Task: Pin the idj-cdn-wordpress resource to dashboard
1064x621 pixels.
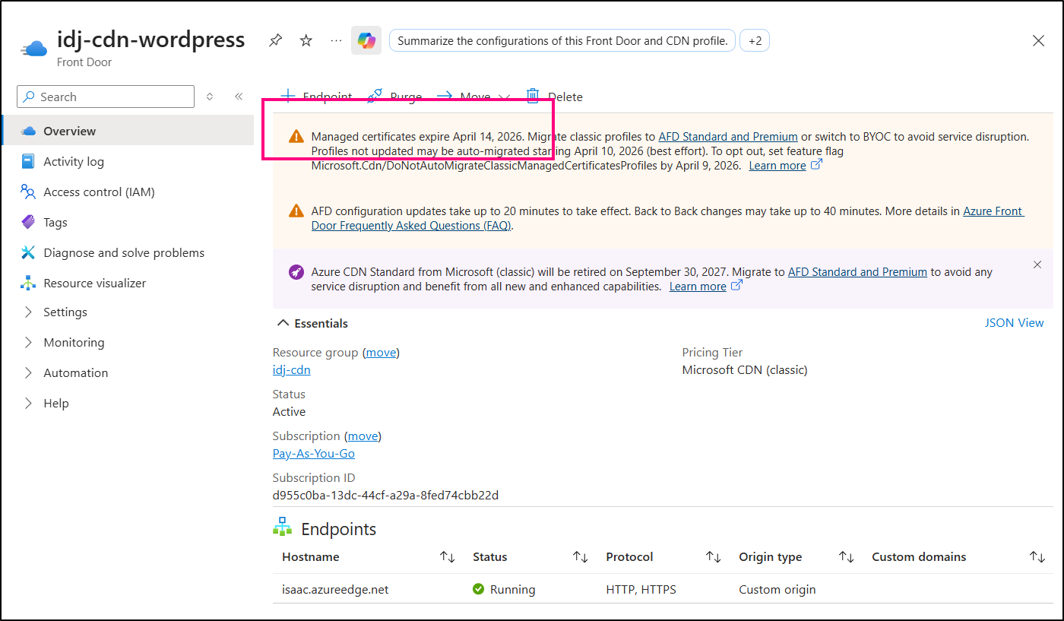Action: tap(275, 41)
